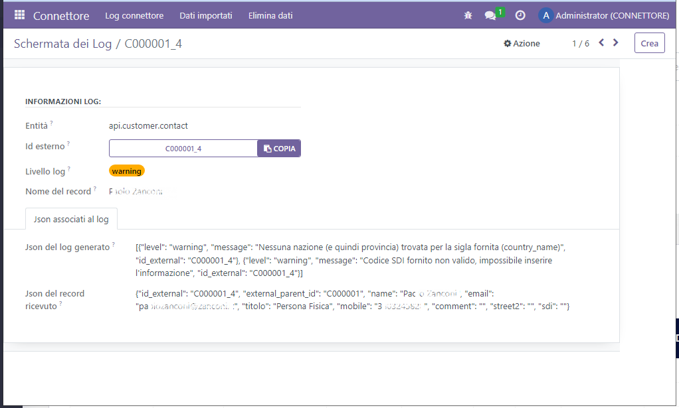The height and width of the screenshot is (408, 679).
Task: Open Dati importati menu
Action: coord(206,15)
